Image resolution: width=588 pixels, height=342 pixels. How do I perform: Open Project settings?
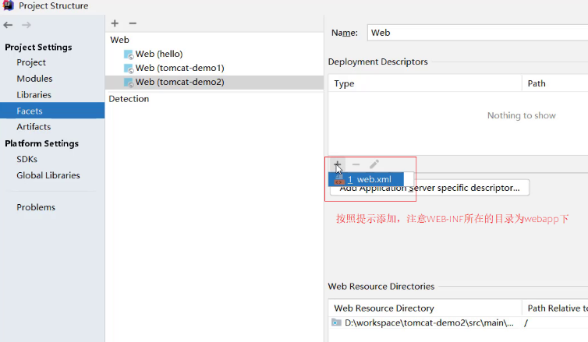coord(31,62)
